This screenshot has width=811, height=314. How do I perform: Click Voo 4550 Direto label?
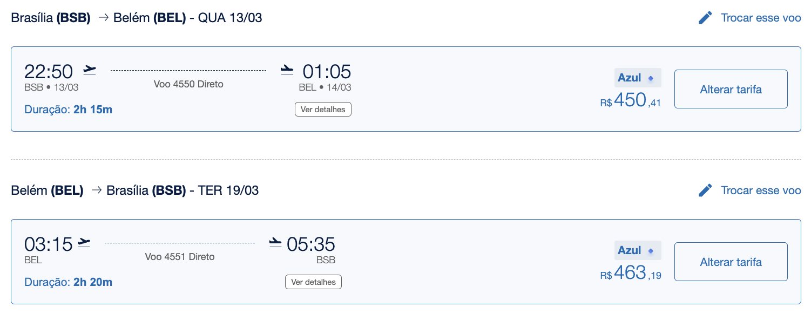tap(188, 84)
